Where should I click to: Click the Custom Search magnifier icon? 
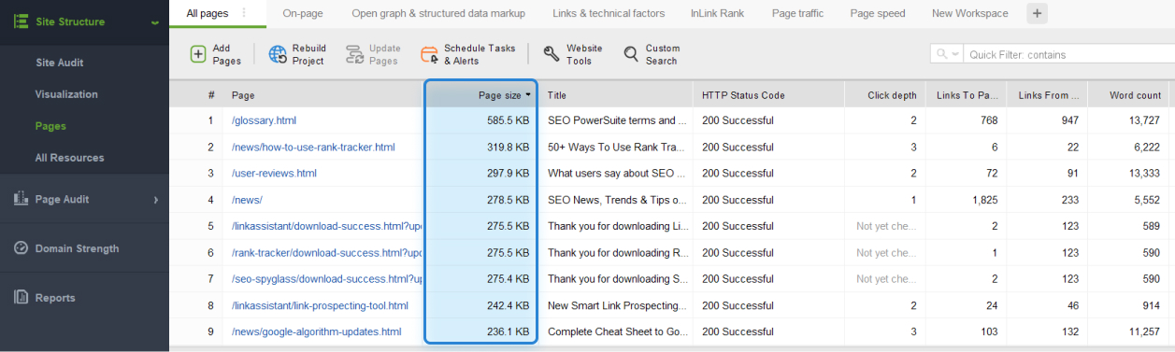coord(631,54)
